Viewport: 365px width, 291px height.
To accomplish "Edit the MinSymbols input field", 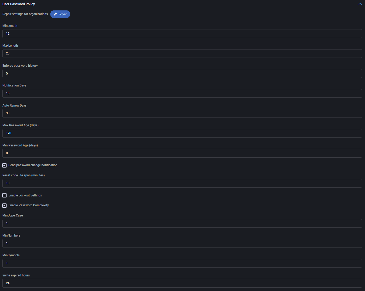I will pyautogui.click(x=182, y=263).
